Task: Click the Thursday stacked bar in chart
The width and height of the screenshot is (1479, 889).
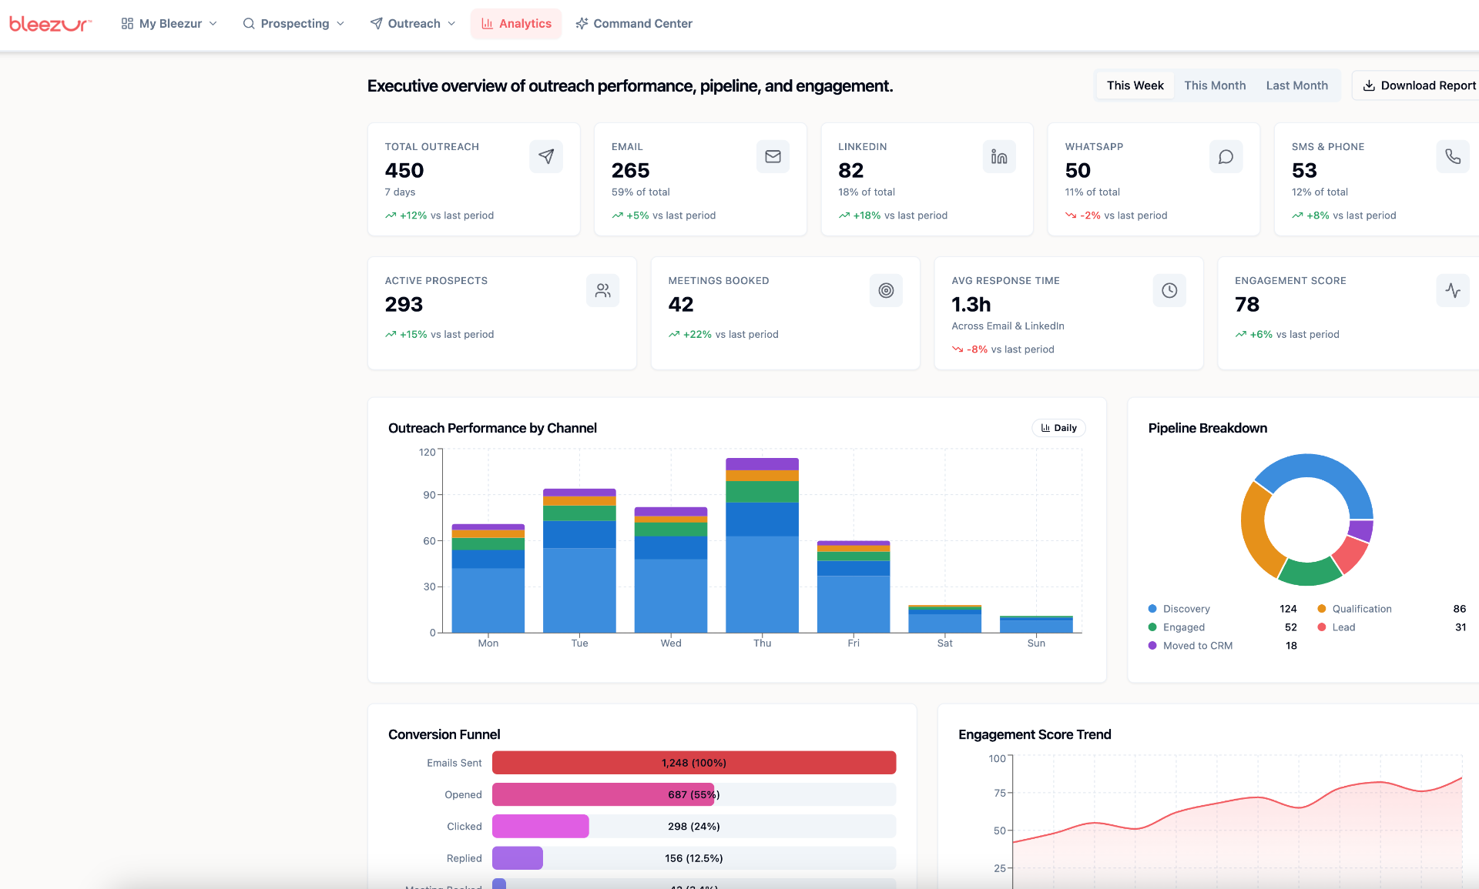Action: 762,545
